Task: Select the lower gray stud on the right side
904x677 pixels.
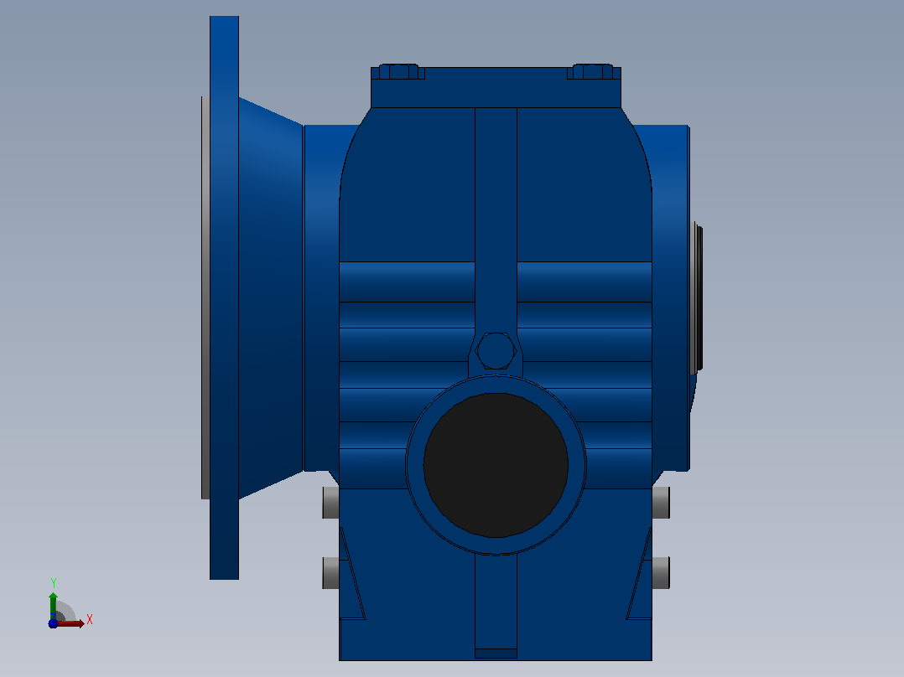Action: point(661,573)
